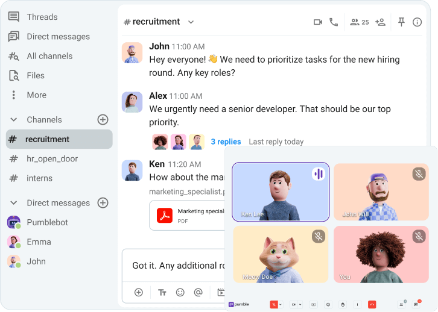Click the Threads icon
438x312 pixels.
pyautogui.click(x=14, y=17)
